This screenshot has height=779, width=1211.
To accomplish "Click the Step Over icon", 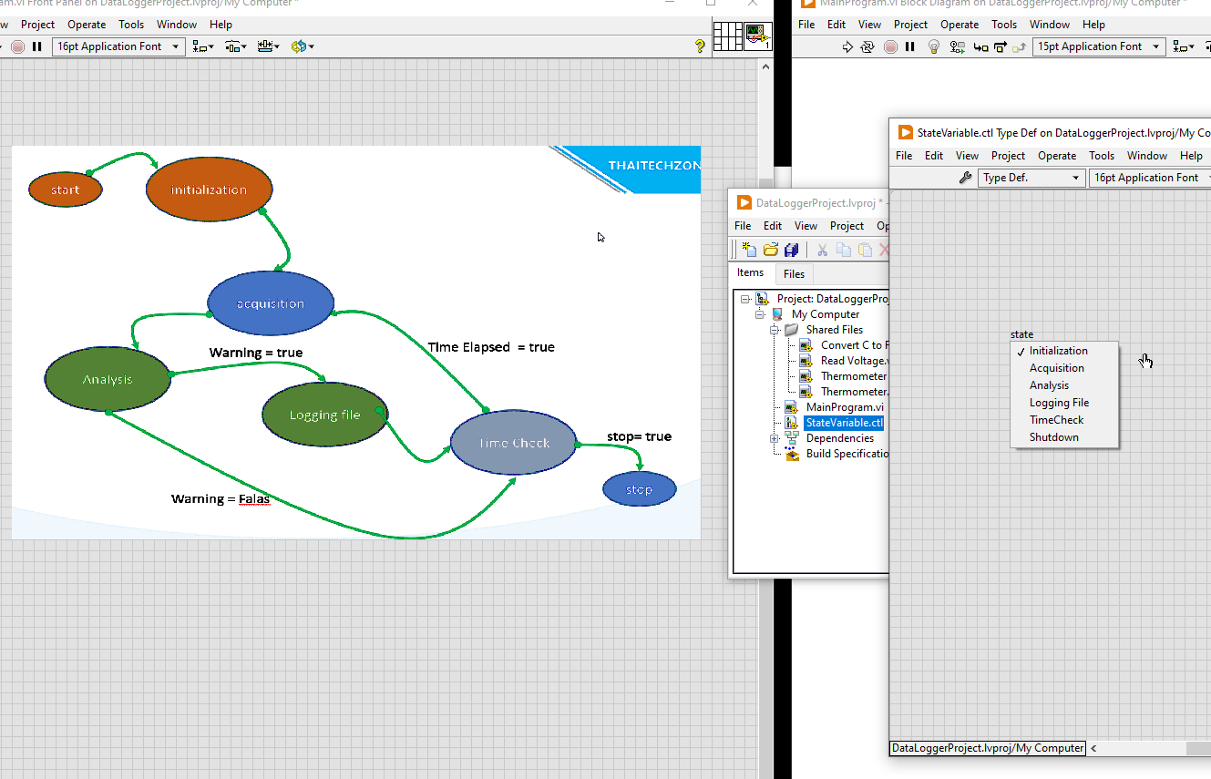I will (x=1001, y=46).
